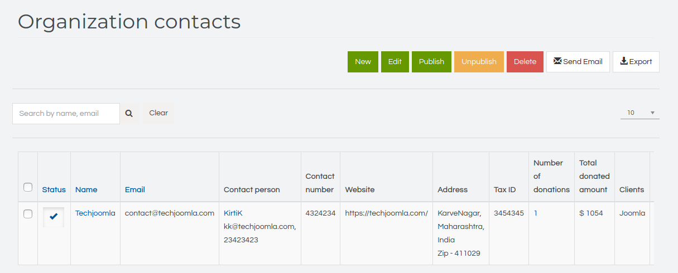Open number of donations link 1
Image resolution: width=678 pixels, height=273 pixels.
(x=536, y=213)
